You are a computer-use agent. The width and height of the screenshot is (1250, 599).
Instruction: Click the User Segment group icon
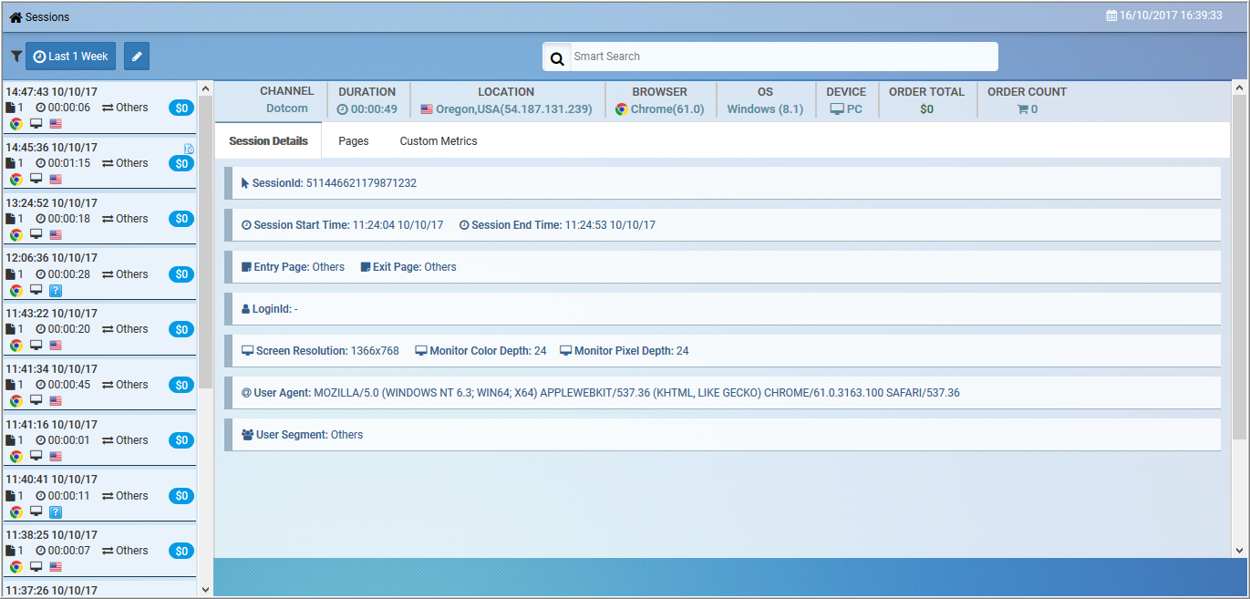[248, 435]
